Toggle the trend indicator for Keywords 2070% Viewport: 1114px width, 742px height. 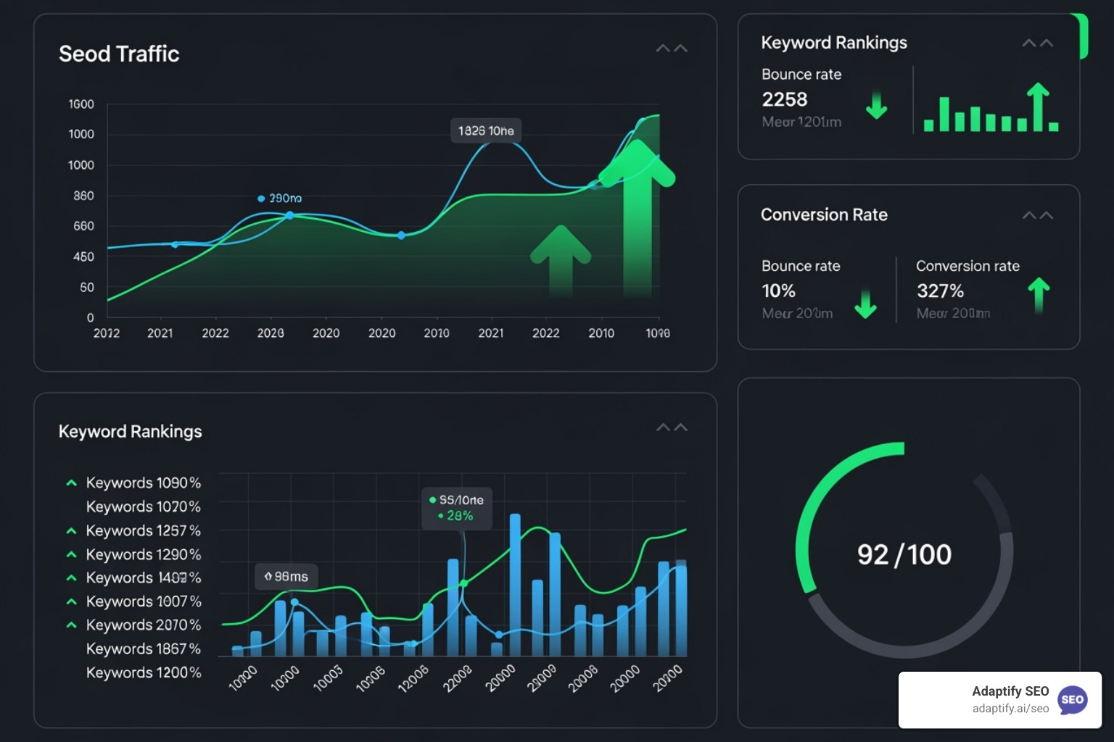(70, 623)
